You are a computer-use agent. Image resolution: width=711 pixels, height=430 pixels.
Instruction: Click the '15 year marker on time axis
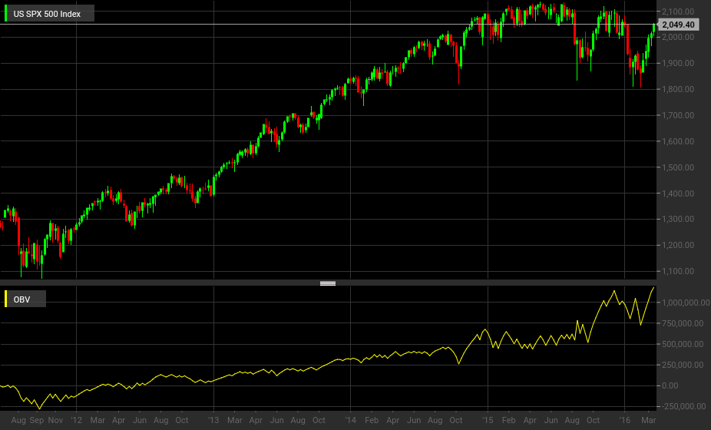point(488,420)
